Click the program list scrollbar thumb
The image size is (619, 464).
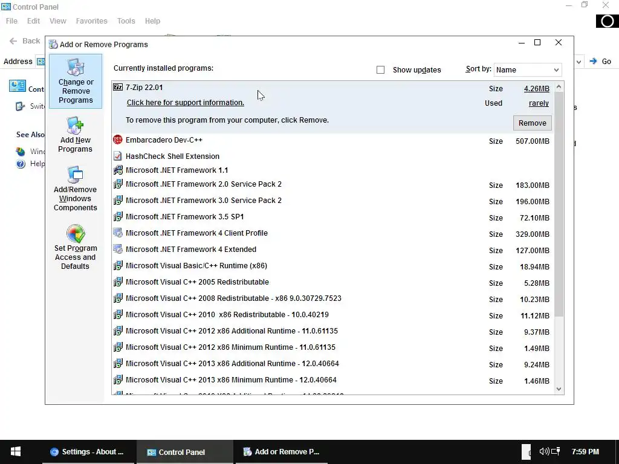[x=559, y=204]
